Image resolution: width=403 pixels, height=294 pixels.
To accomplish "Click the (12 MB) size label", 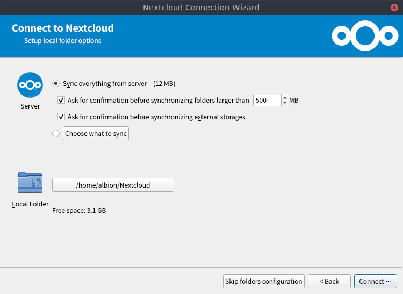I will coord(164,83).
